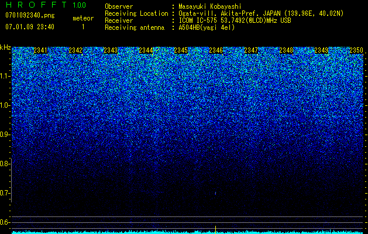Click the 0.6 kHz axis label
Viewport: 368px width, 234px height.
5,222
